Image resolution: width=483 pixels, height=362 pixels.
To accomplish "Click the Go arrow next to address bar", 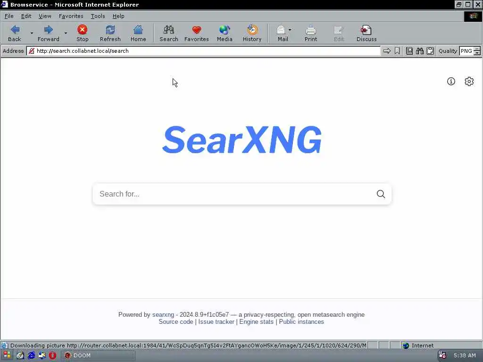I will point(387,51).
